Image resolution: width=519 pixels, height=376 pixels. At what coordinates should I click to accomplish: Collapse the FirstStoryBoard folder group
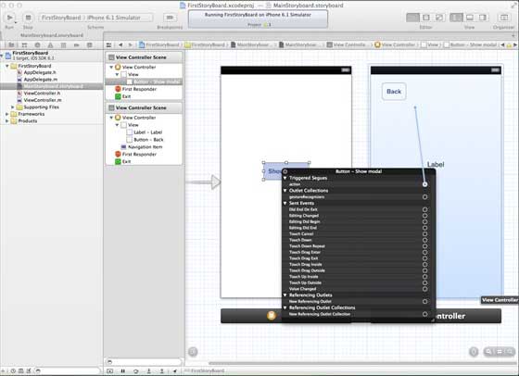(x=7, y=66)
